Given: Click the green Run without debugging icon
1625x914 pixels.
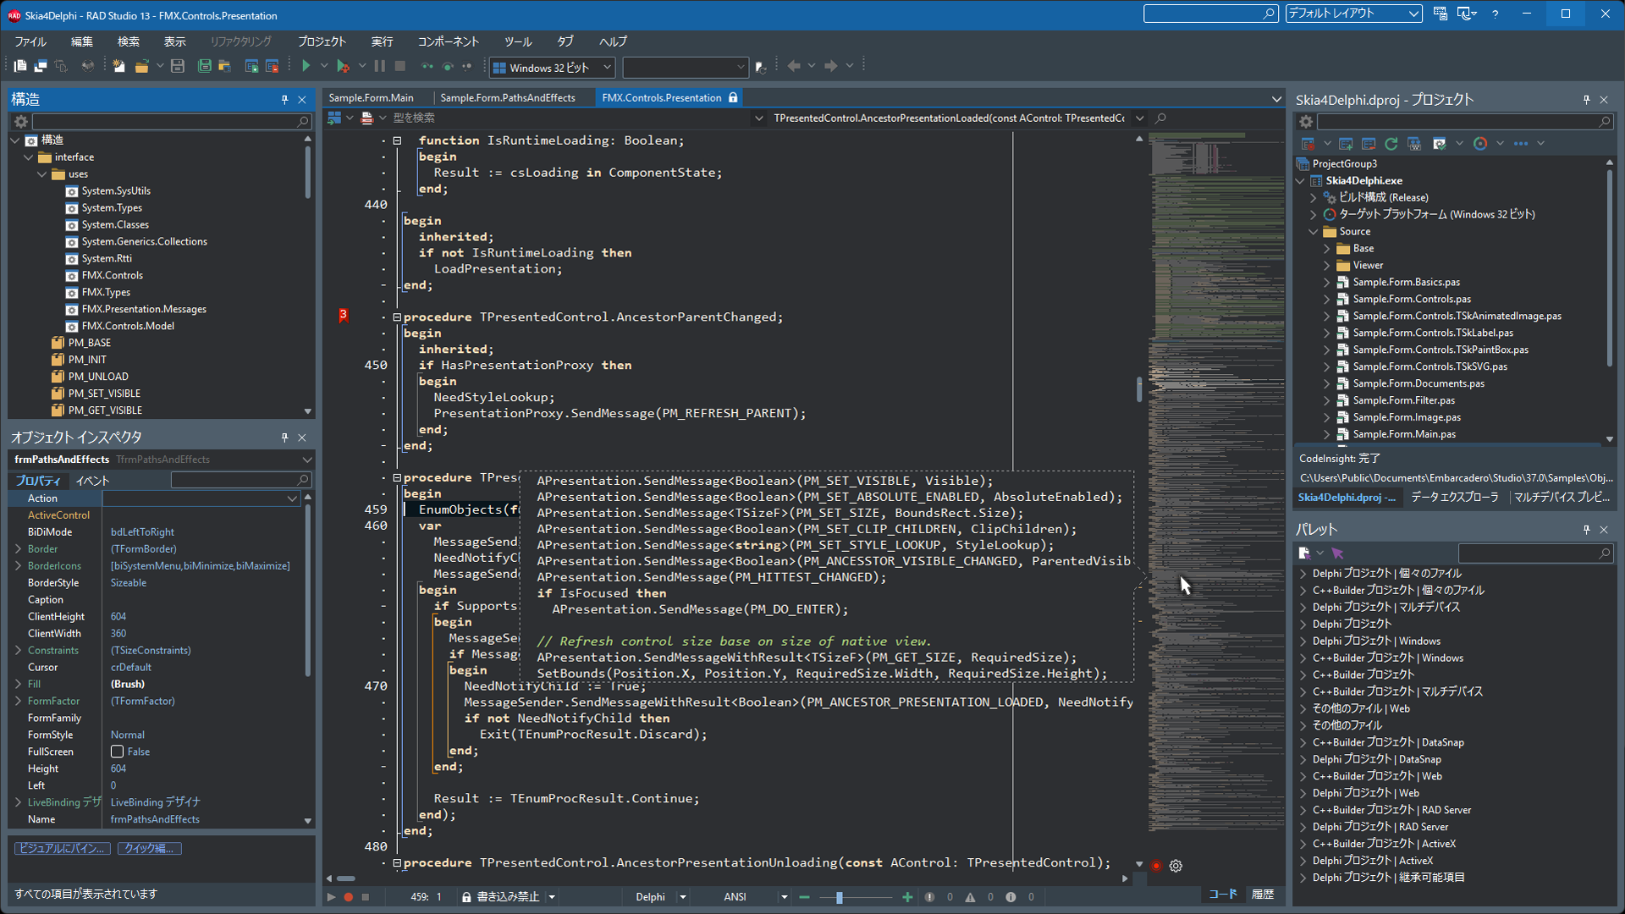Looking at the screenshot, I should coord(306,66).
